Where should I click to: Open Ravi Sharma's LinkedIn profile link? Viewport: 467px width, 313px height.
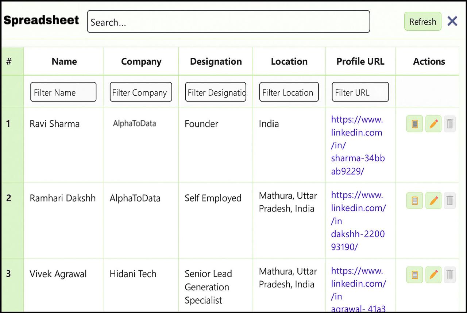point(358,145)
